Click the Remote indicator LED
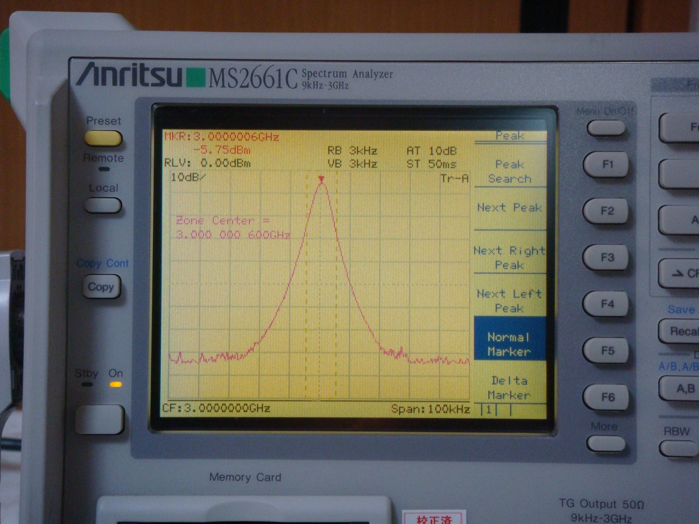Screen dimensions: 699x524 (x=104, y=169)
